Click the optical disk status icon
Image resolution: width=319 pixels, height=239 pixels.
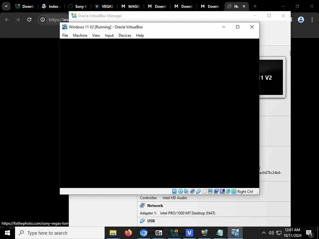coord(180,191)
